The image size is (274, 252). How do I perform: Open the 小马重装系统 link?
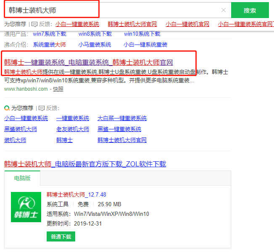tap(95, 45)
